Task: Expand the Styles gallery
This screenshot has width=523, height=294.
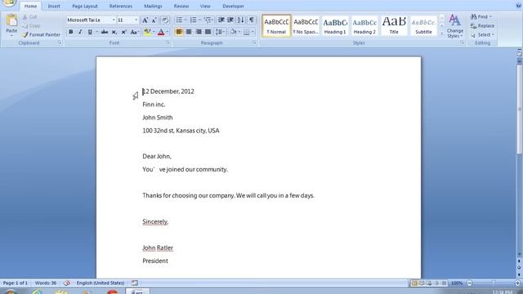Action: pyautogui.click(x=441, y=34)
